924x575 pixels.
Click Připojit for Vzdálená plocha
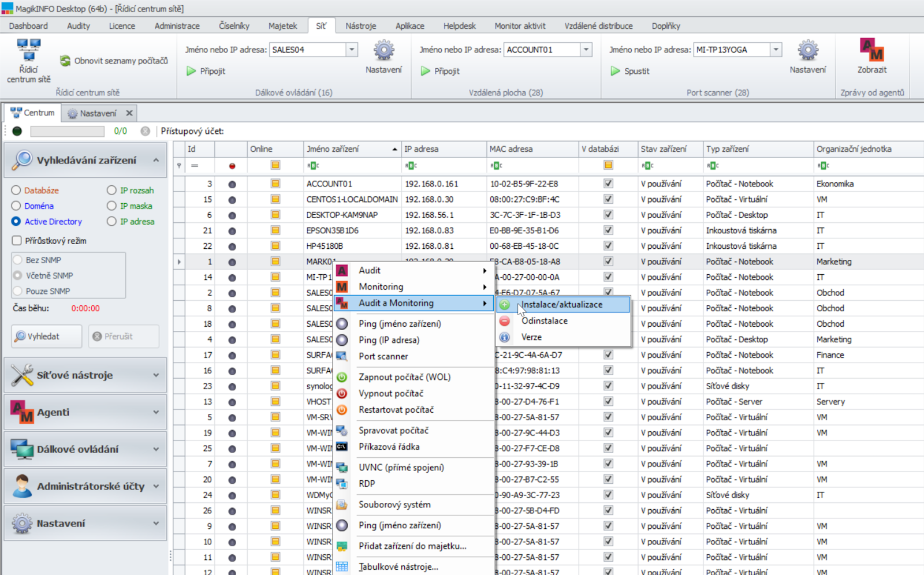pyautogui.click(x=441, y=71)
